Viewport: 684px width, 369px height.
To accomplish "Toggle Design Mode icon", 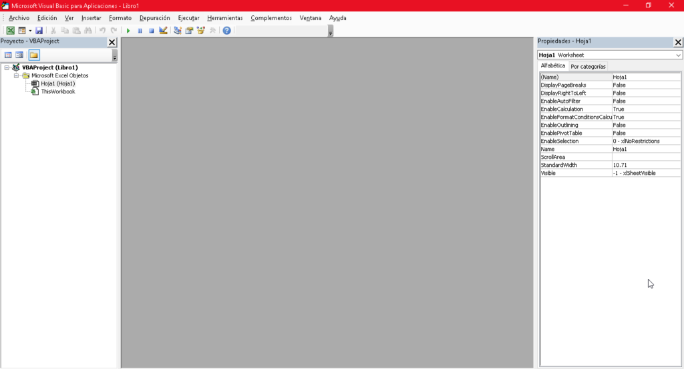I will click(163, 31).
